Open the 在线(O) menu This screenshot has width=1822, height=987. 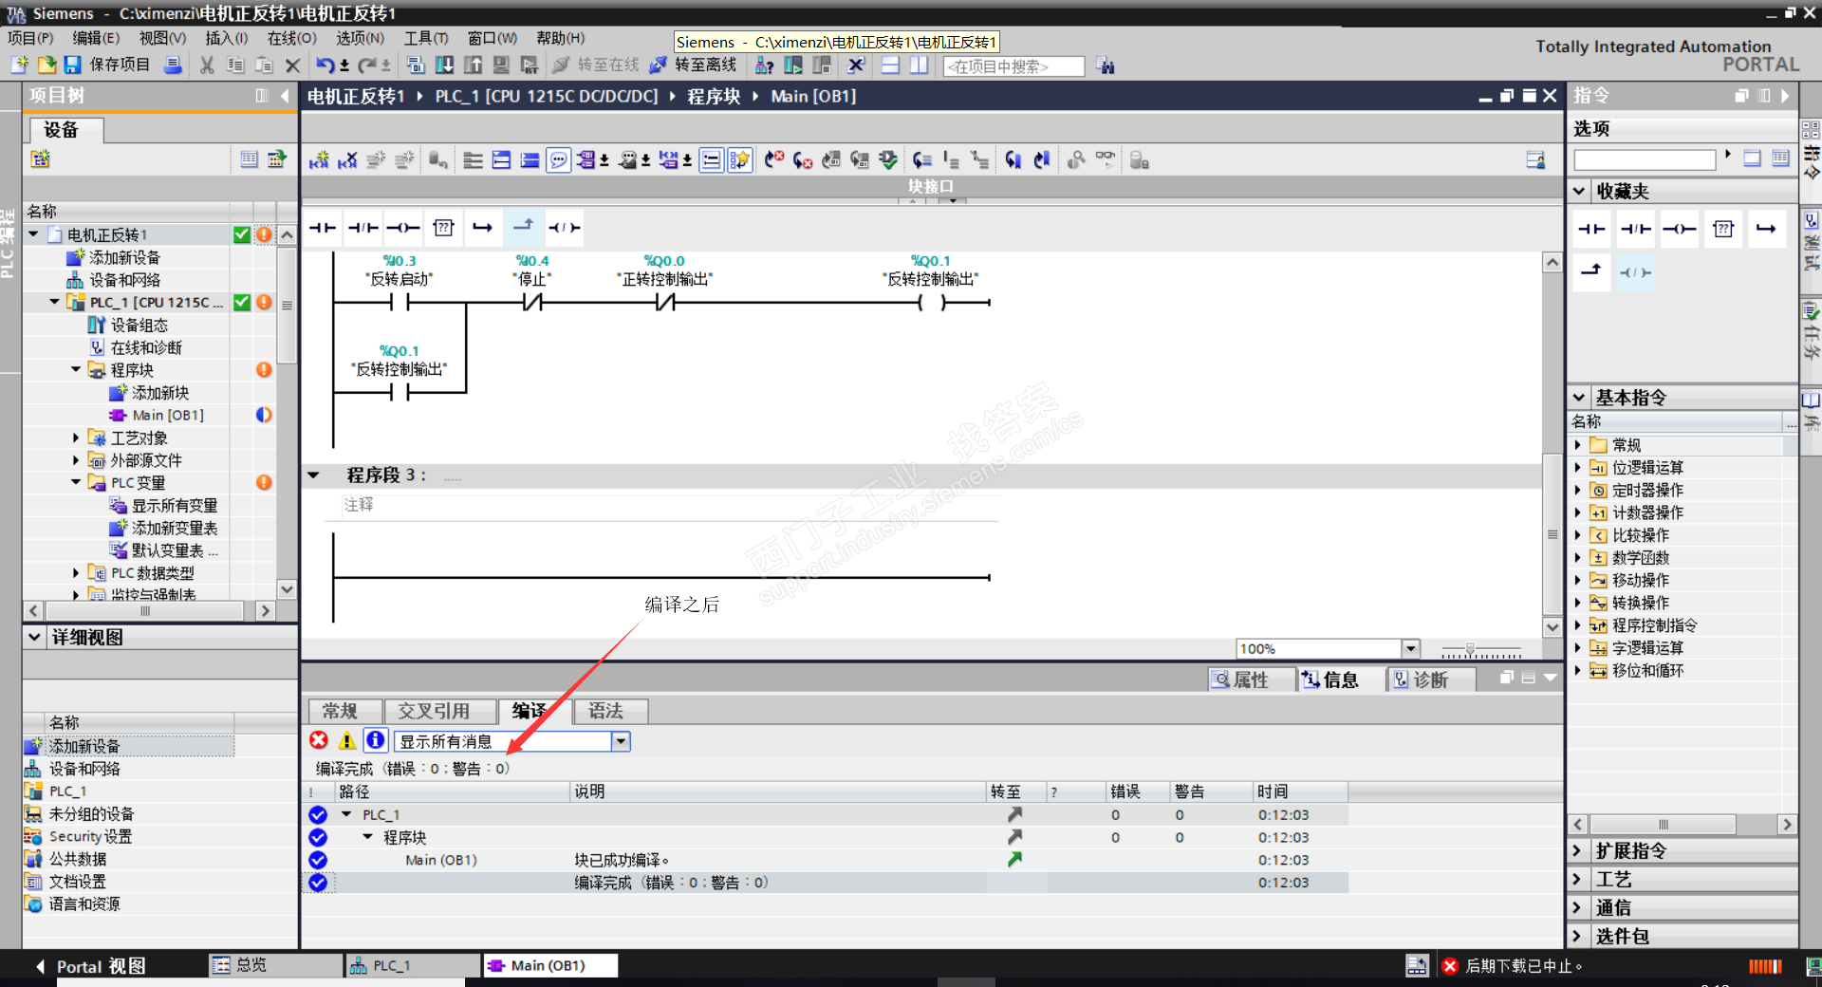[291, 38]
